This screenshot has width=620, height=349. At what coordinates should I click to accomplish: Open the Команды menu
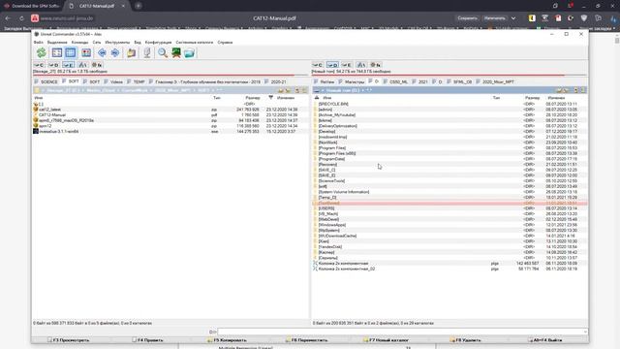tap(79, 43)
